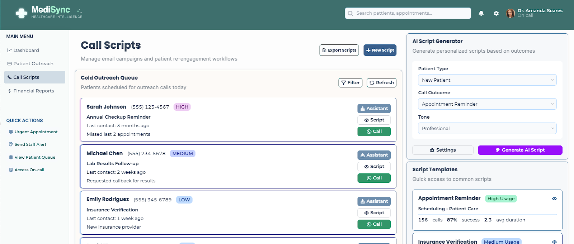Screen dimensions: 574x244
Task: Create a New Script
Action: coord(380,50)
